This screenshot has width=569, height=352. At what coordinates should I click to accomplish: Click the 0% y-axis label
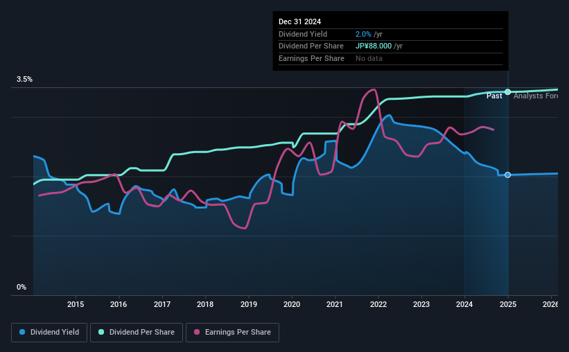click(21, 287)
